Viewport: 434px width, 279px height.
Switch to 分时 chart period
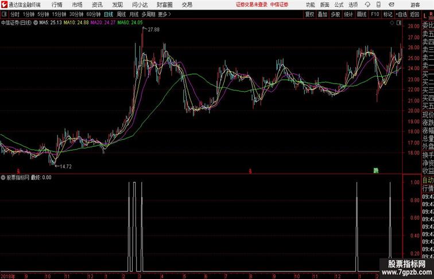15,14
